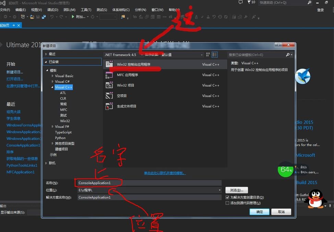Switch templates to medium list view
Screen dimensions: 334x232
coord(215,55)
